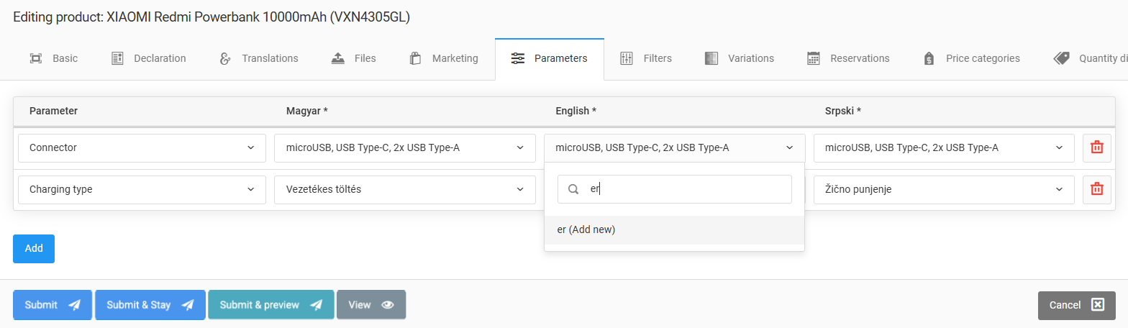Open the Translations tab
Screen dimensions: 1128x328
click(x=258, y=58)
